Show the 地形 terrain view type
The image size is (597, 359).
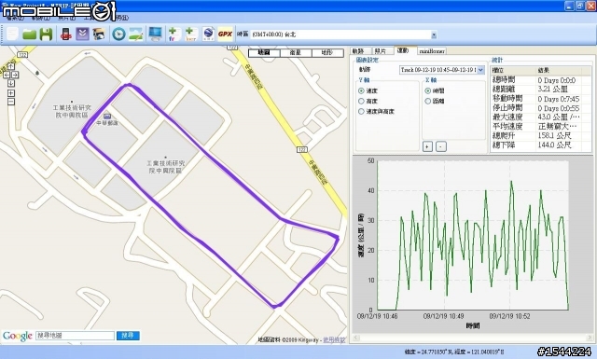(327, 53)
